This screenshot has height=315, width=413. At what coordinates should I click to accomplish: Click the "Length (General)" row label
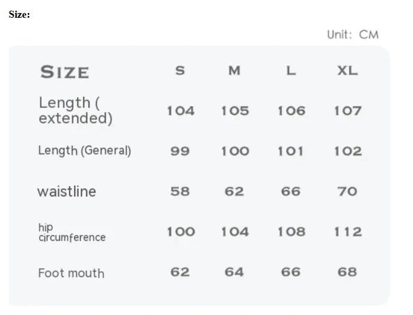(84, 150)
